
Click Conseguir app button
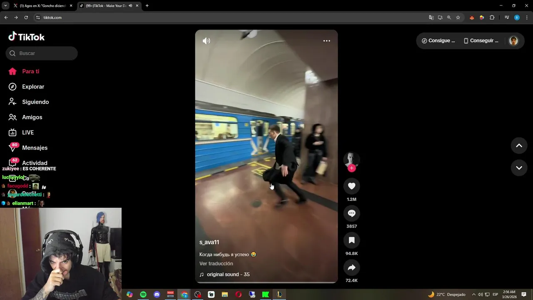click(481, 41)
